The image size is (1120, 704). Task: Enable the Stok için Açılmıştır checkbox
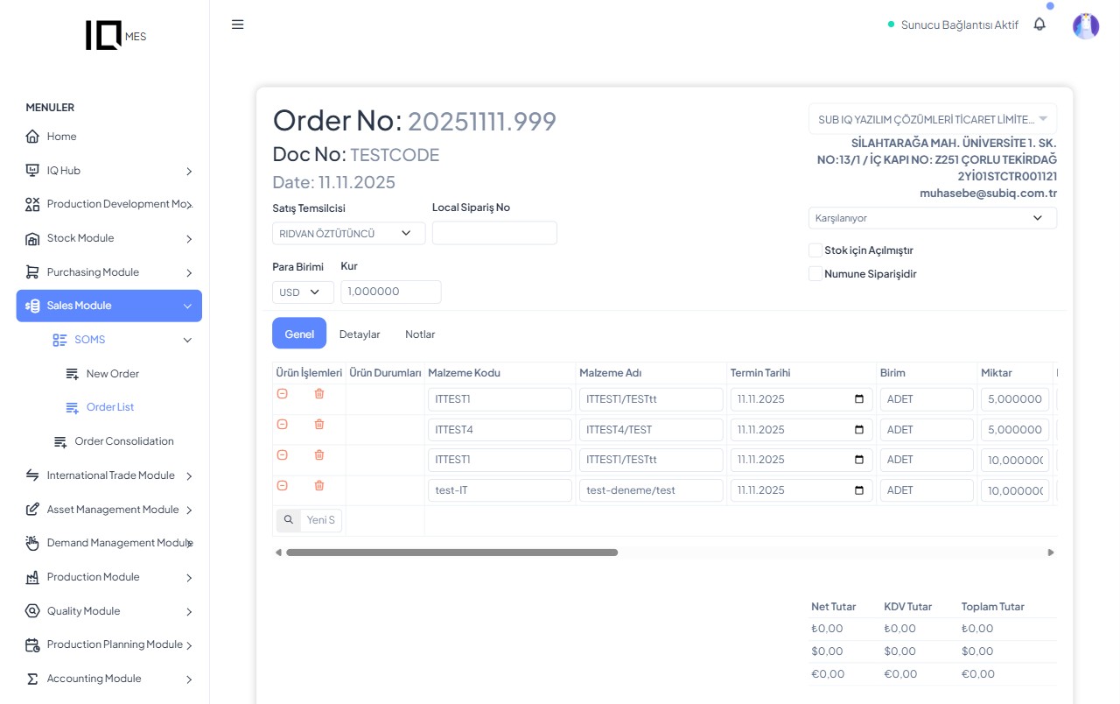[x=815, y=250]
